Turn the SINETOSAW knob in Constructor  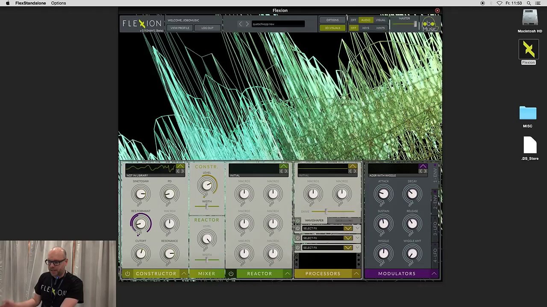(141, 194)
